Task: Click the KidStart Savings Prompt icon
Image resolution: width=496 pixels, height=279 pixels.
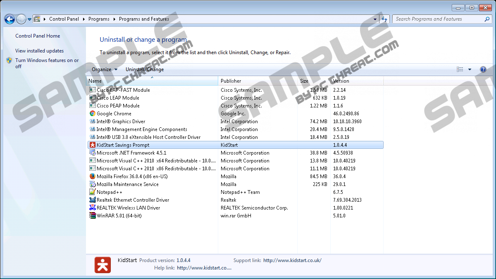Action: tap(93, 145)
